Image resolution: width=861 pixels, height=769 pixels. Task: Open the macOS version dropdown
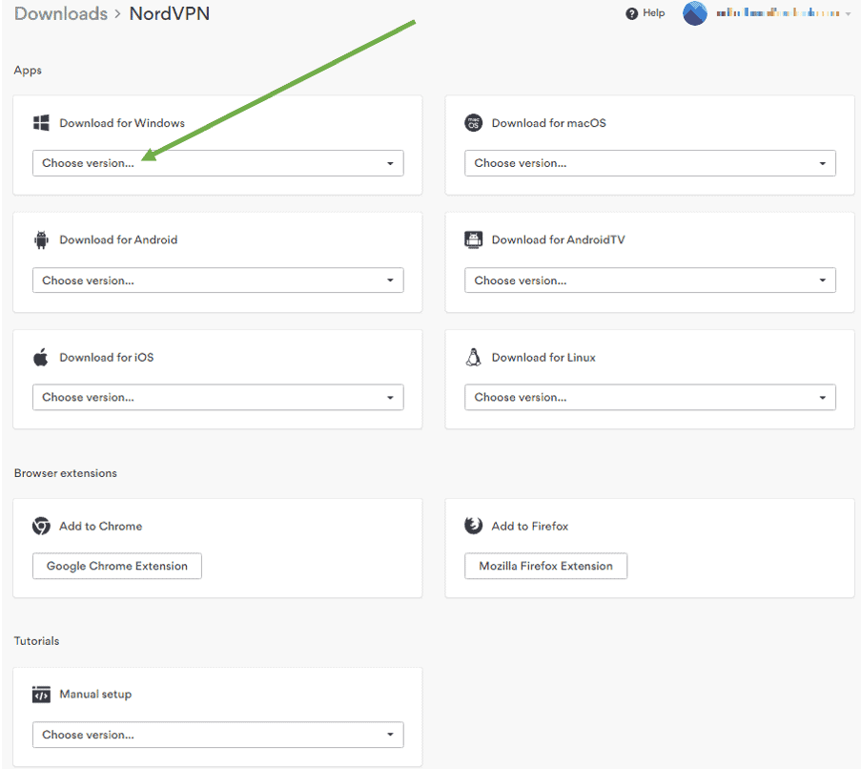pyautogui.click(x=650, y=163)
